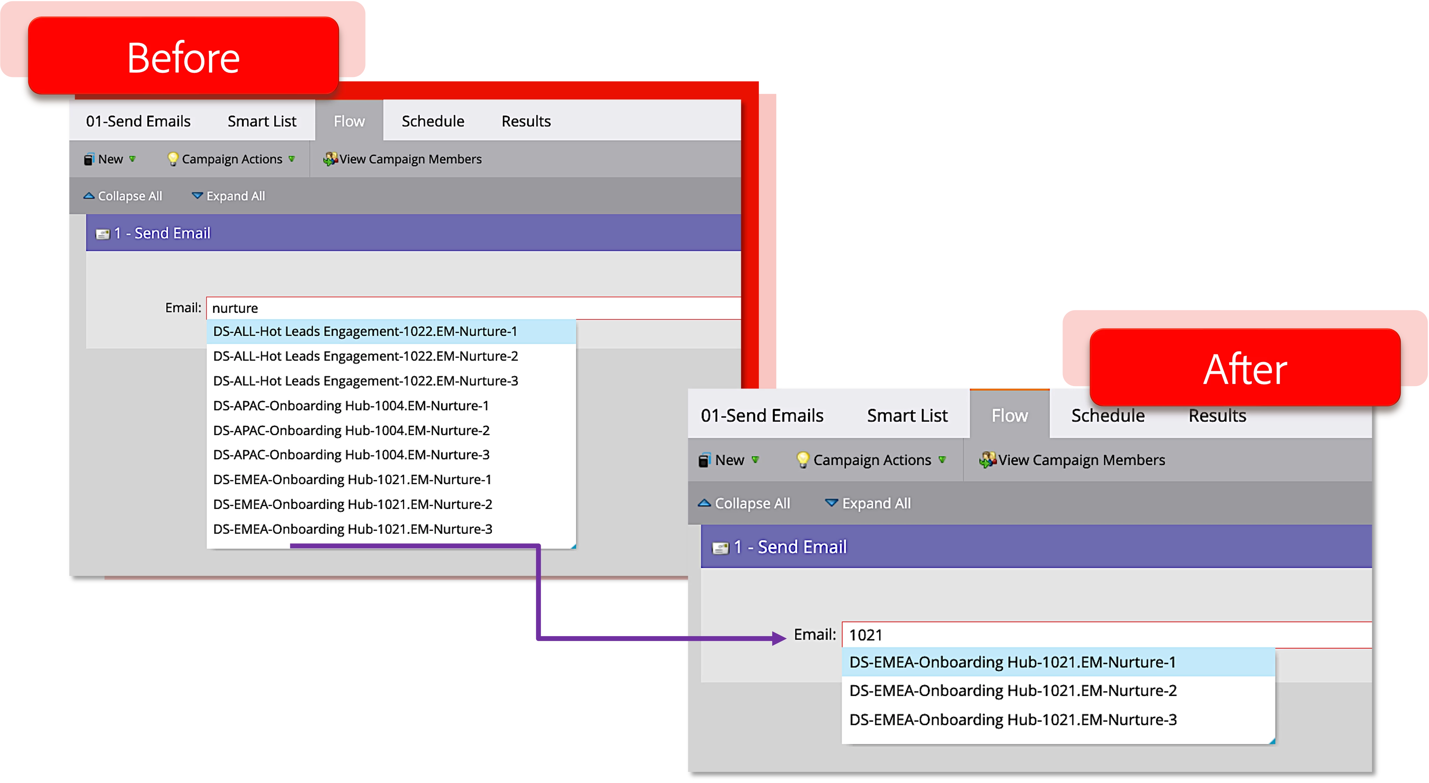Click Campaign Actions lightbulb icon in After panel
1429x783 pixels.
point(802,460)
